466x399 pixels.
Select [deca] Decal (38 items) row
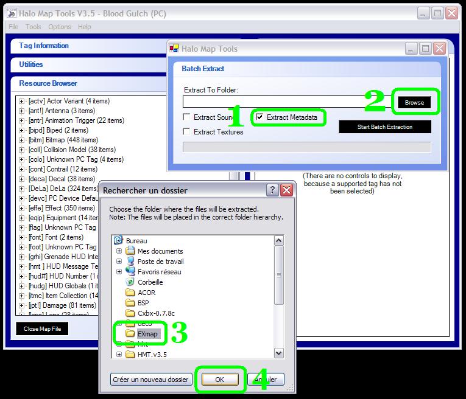click(62, 179)
